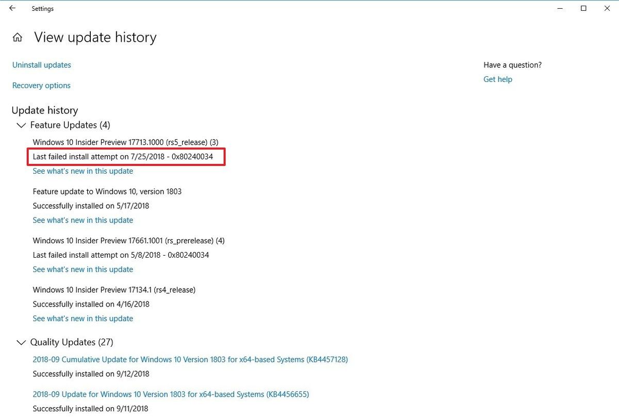Select 'Successfully installed on 5/17/2018' text
The image size is (619, 419).
point(91,206)
